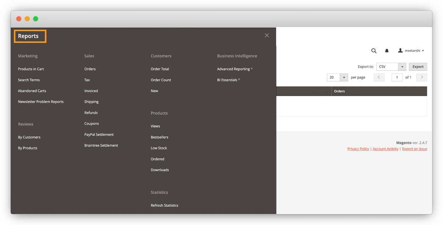Viewport: 443px width, 225px height.
Task: Open Refresh Statistics
Action: pos(165,206)
